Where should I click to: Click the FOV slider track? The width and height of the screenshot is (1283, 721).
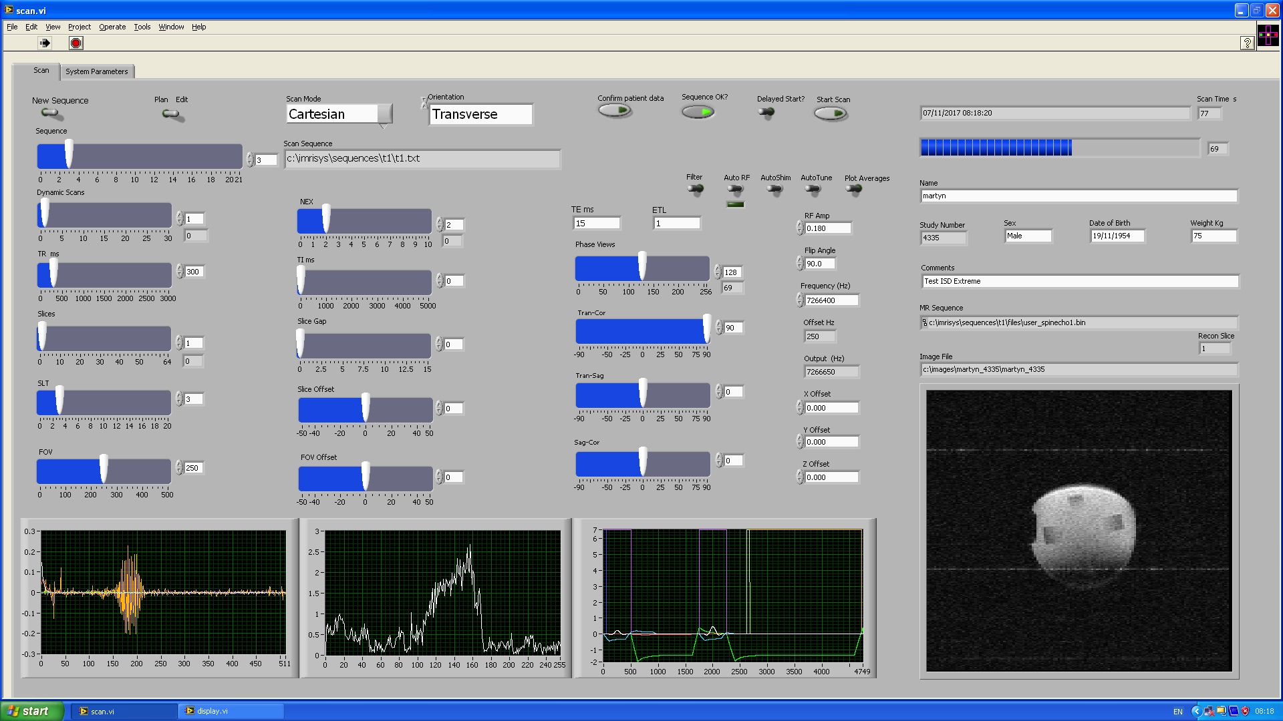point(137,471)
